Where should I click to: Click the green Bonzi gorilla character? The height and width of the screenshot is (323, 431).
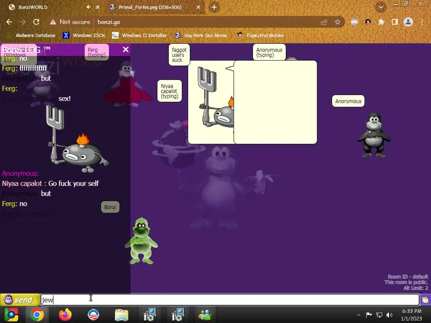[141, 241]
